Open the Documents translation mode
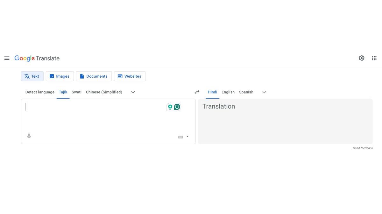382x214 pixels. point(94,76)
